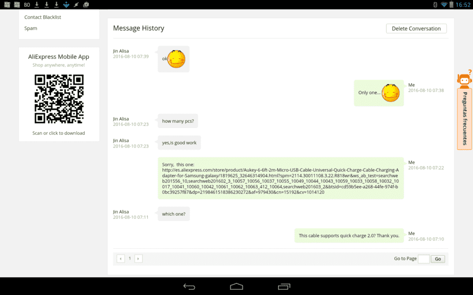Click timestamp 2016-08-10 07:38
Image resolution: width=473 pixels, height=295 pixels.
426,90
